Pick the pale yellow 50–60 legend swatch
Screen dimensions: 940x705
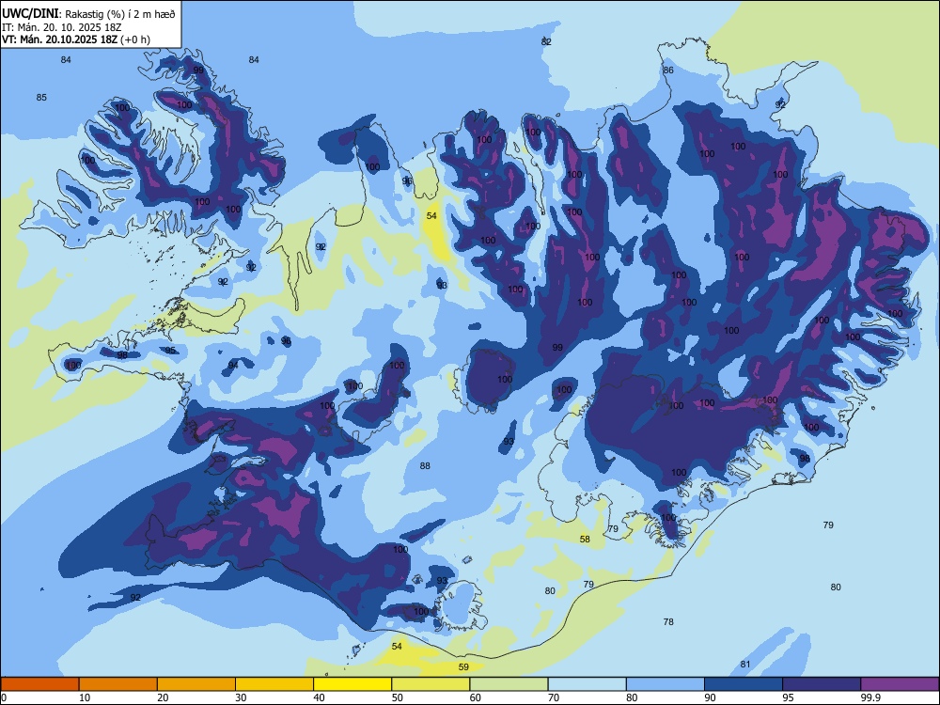coord(431,684)
